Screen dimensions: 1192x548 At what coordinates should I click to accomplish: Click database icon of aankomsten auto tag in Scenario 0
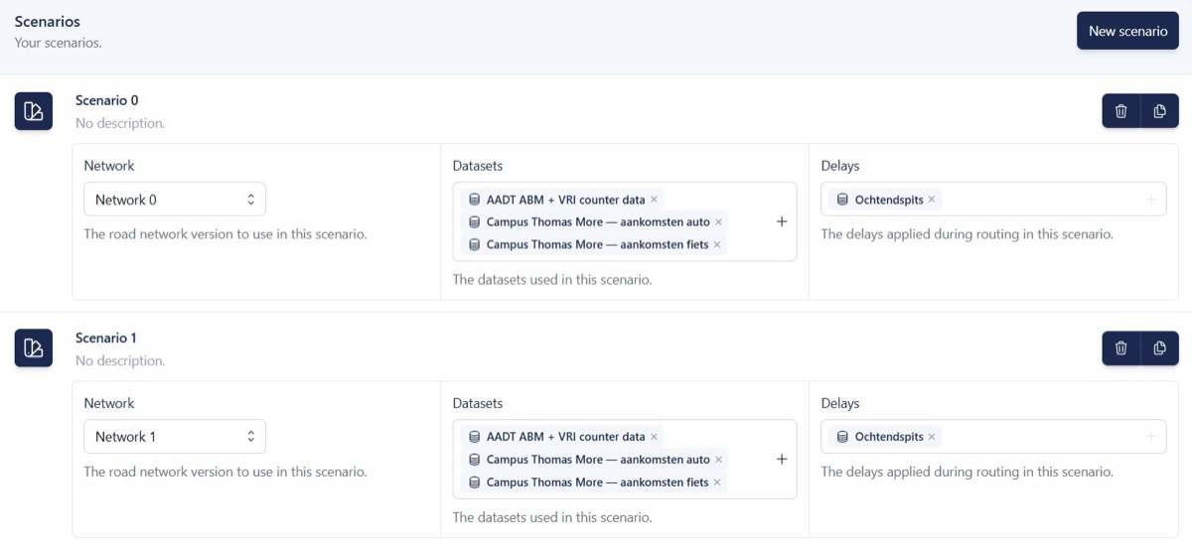[x=475, y=222]
